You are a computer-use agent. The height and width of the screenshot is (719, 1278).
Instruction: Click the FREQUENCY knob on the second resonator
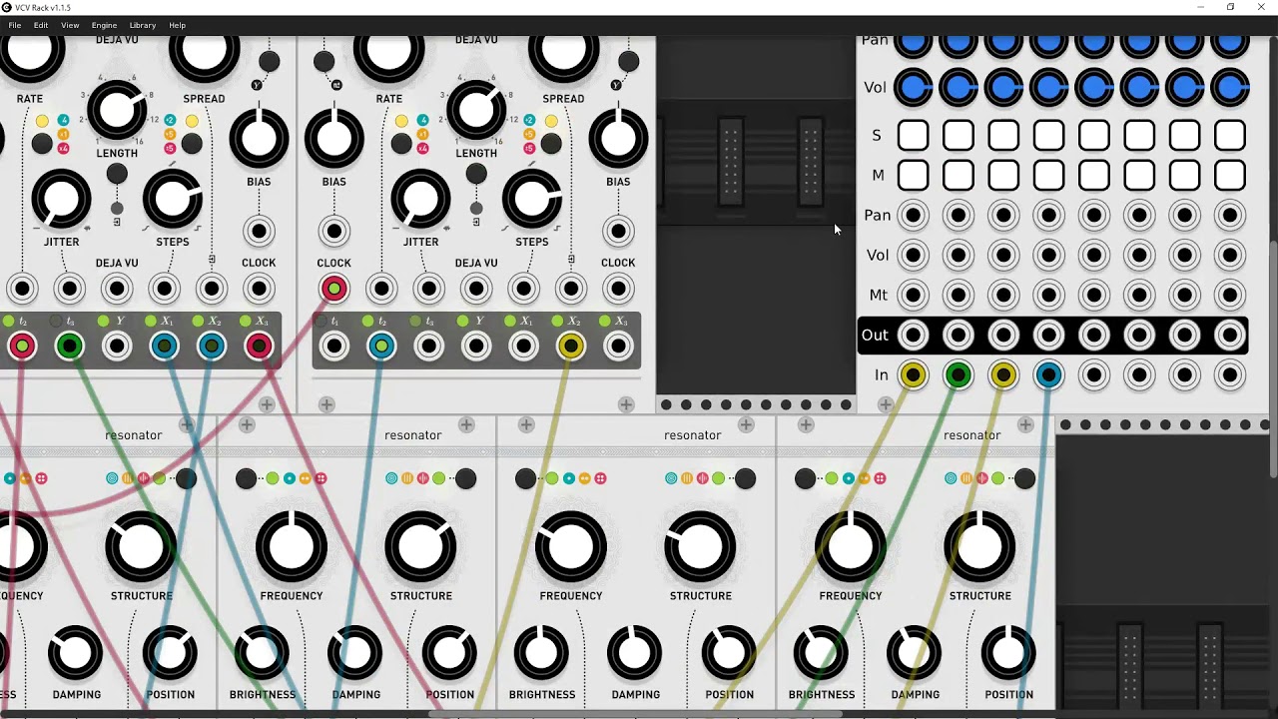[292, 547]
